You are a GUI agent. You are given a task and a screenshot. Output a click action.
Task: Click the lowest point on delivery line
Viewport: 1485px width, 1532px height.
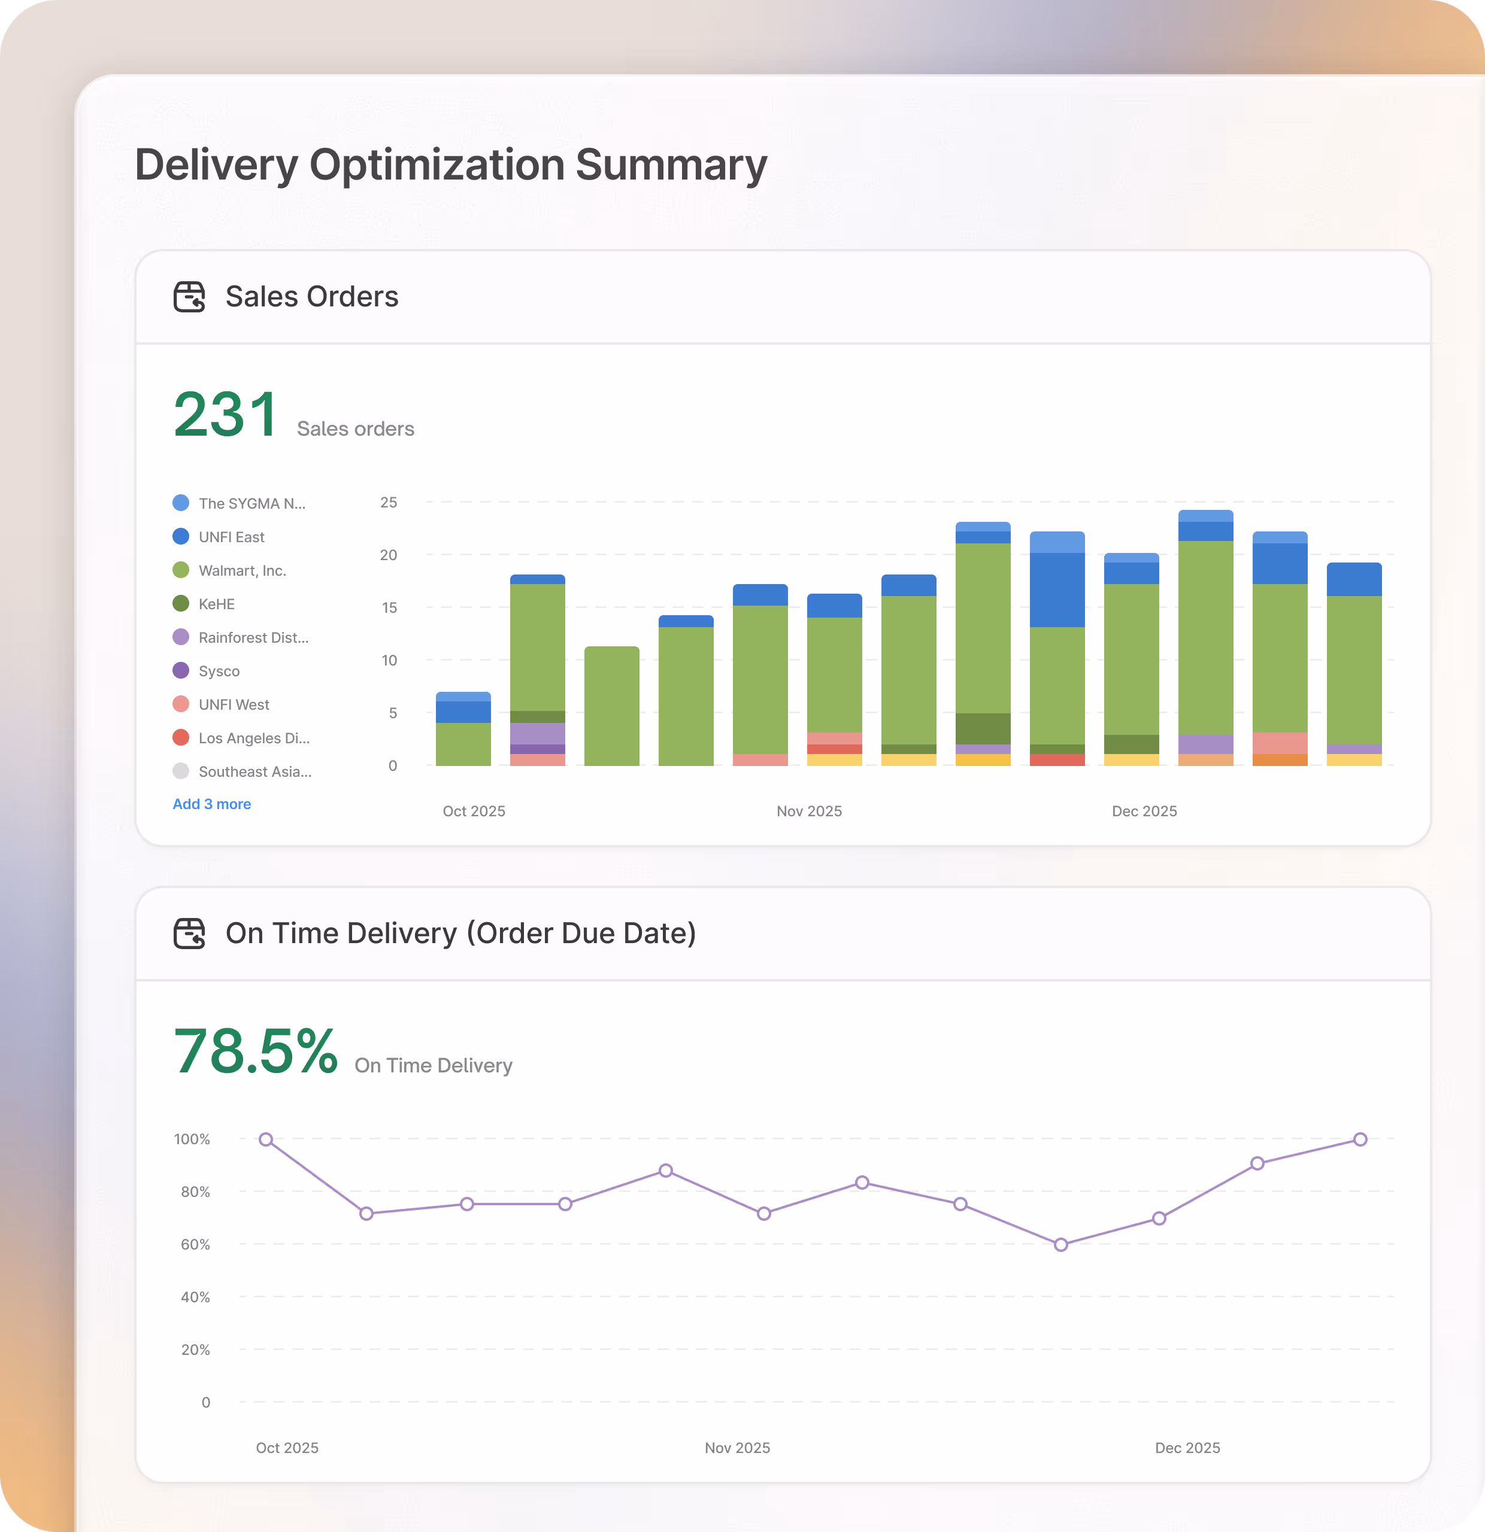1060,1244
